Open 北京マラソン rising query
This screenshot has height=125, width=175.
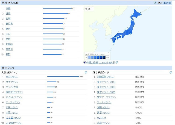coord(103,123)
